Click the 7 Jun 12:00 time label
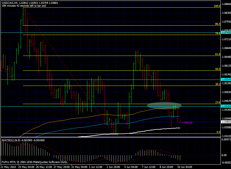 pyautogui.click(x=149, y=167)
